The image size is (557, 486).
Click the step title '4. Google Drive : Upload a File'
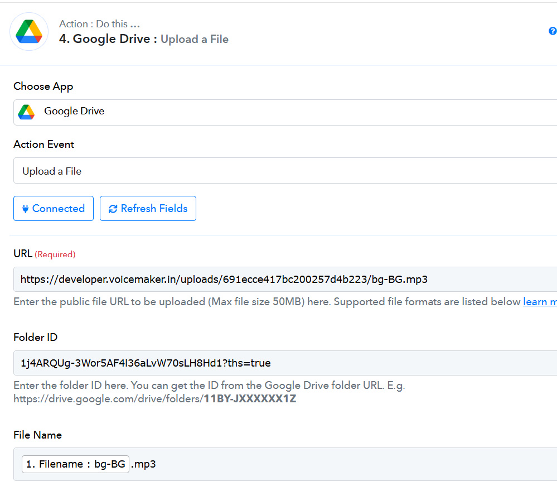point(144,39)
